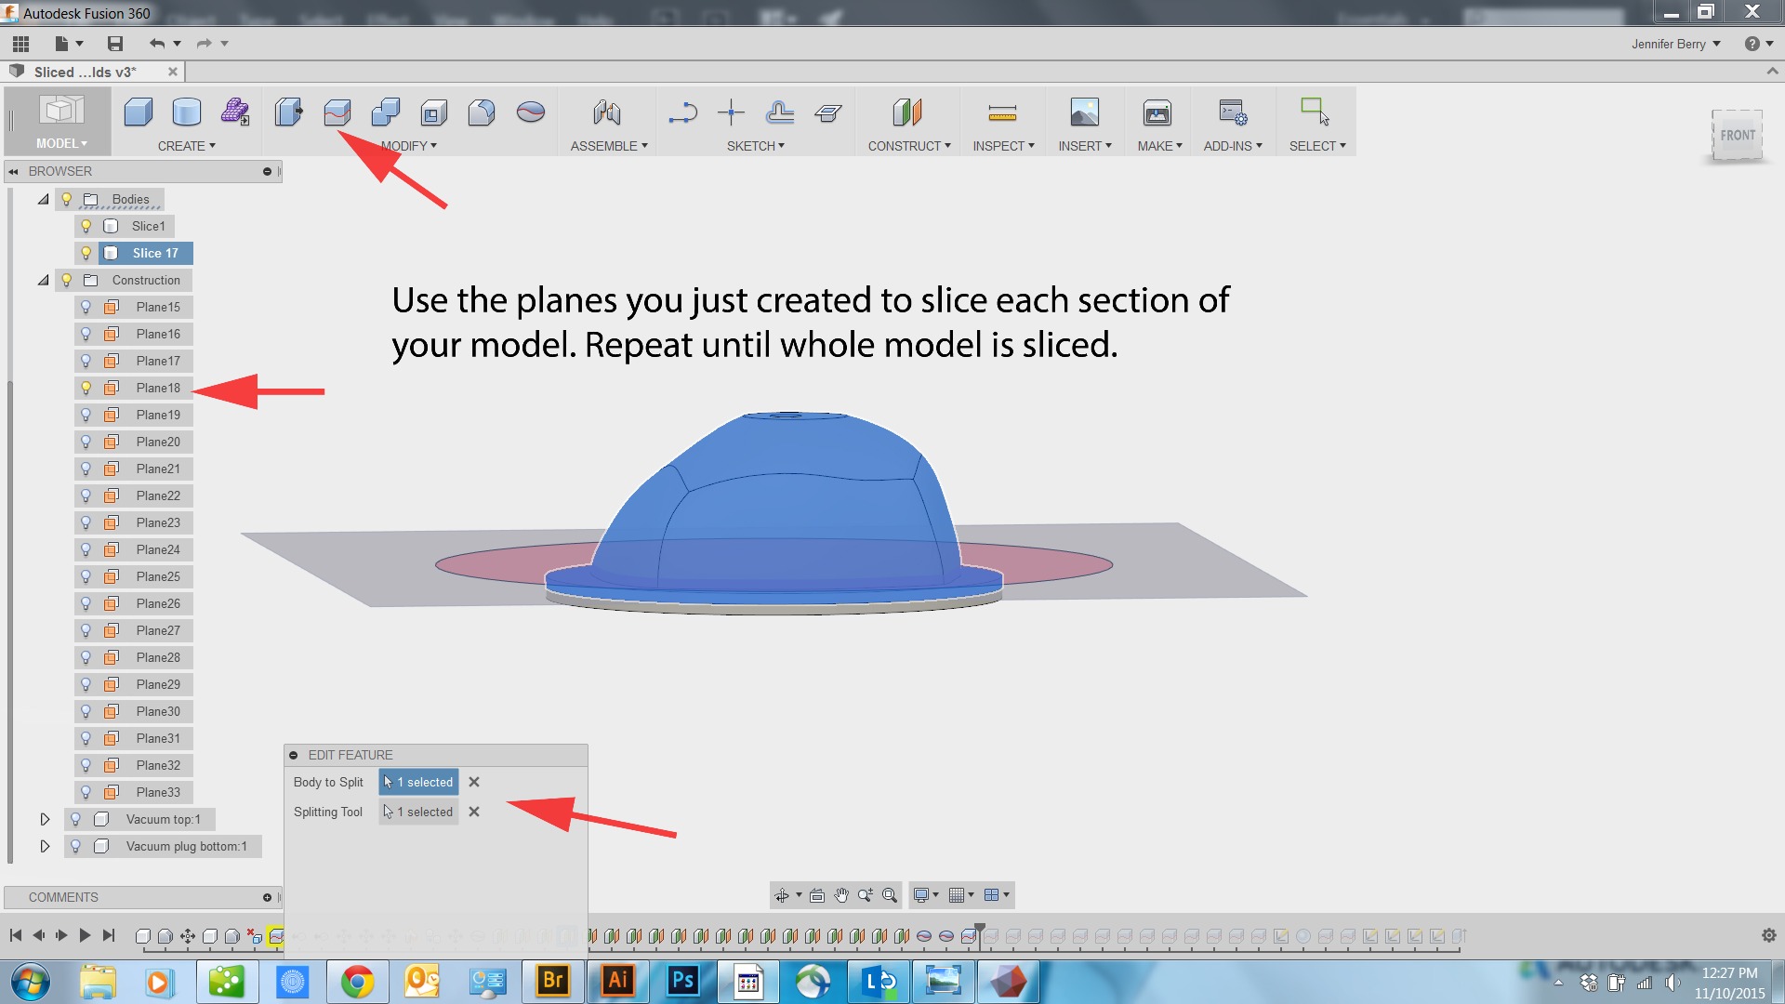Select Slice17 in the Bodies list
The width and height of the screenshot is (1785, 1004).
point(153,253)
